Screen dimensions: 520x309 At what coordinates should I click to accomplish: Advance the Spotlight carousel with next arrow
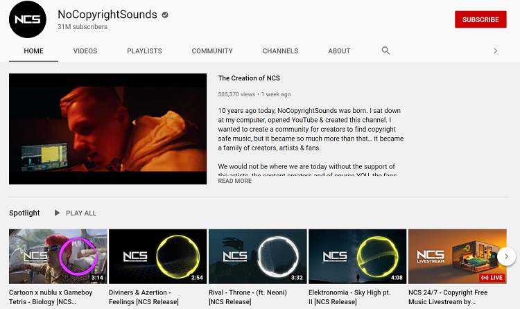pos(506,256)
